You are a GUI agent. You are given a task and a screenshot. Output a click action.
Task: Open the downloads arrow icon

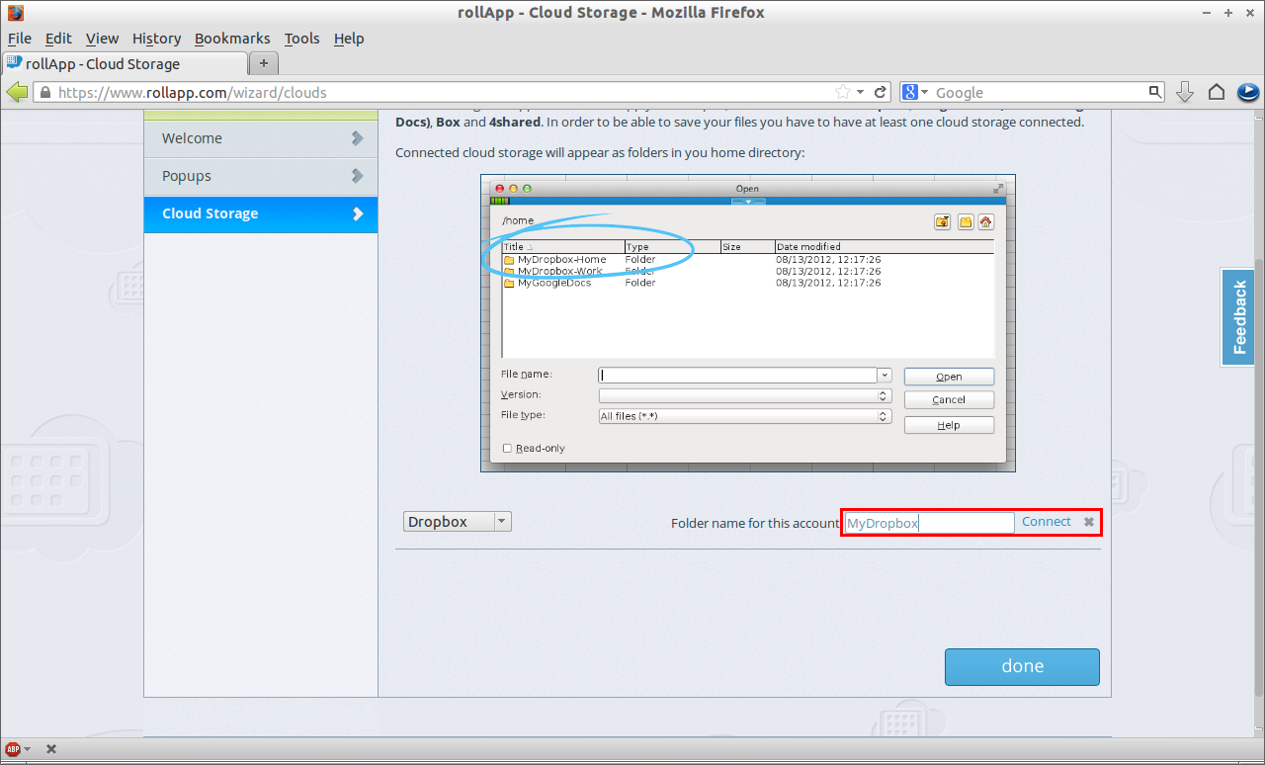(1185, 92)
